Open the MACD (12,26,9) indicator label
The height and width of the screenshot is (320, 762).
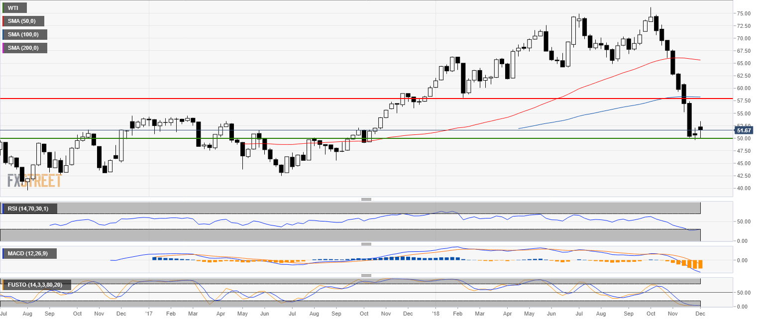point(28,253)
